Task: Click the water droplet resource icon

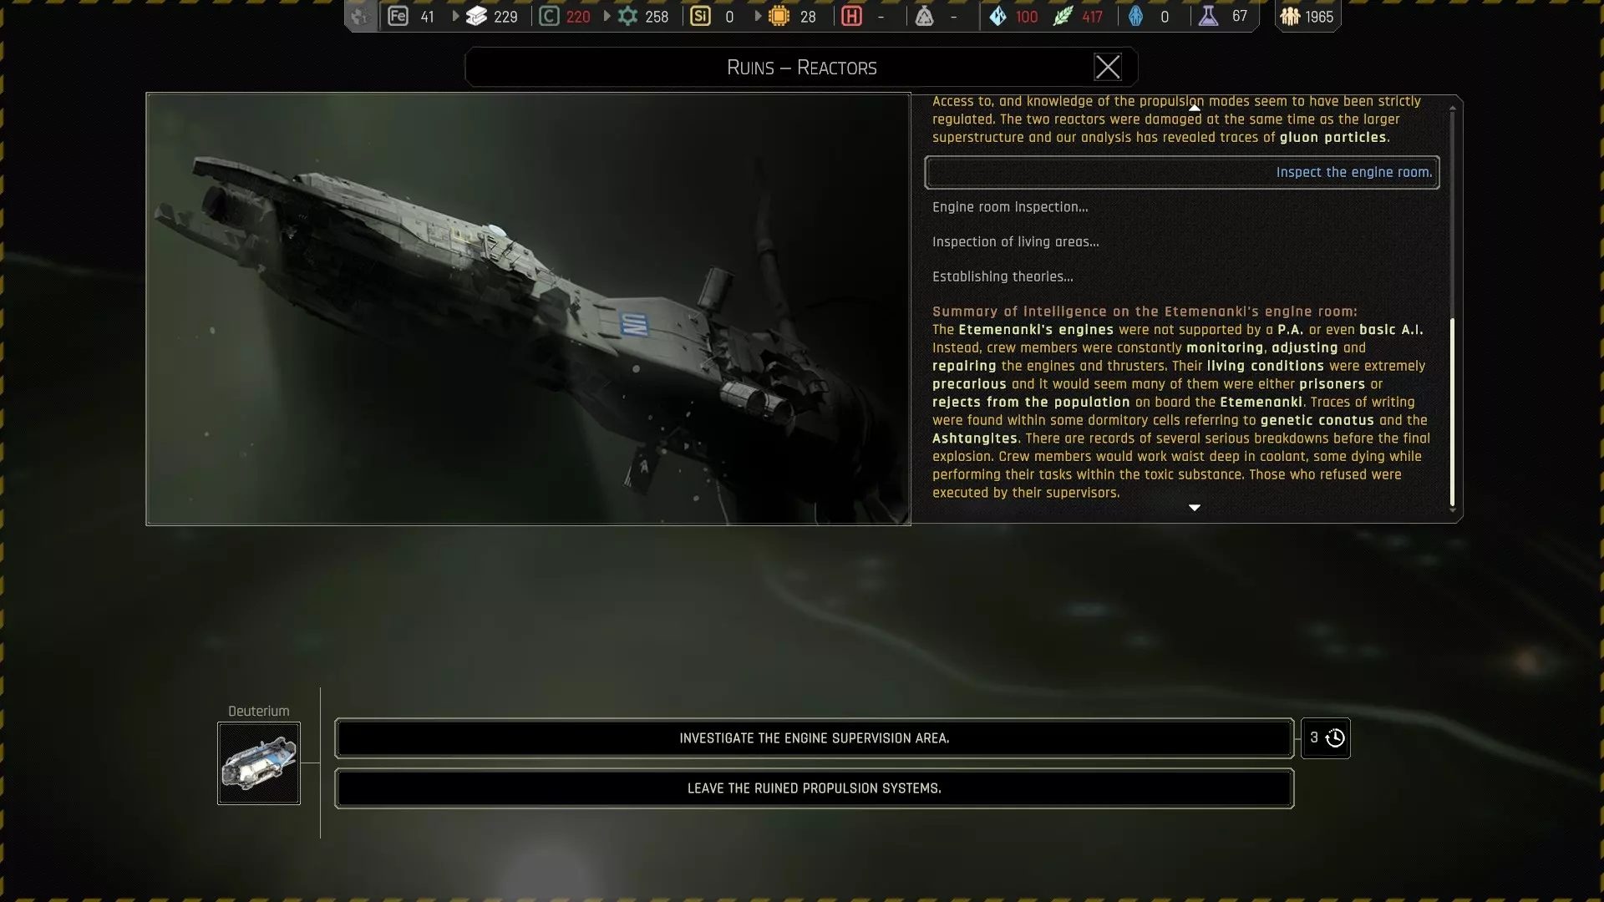Action: point(997,16)
